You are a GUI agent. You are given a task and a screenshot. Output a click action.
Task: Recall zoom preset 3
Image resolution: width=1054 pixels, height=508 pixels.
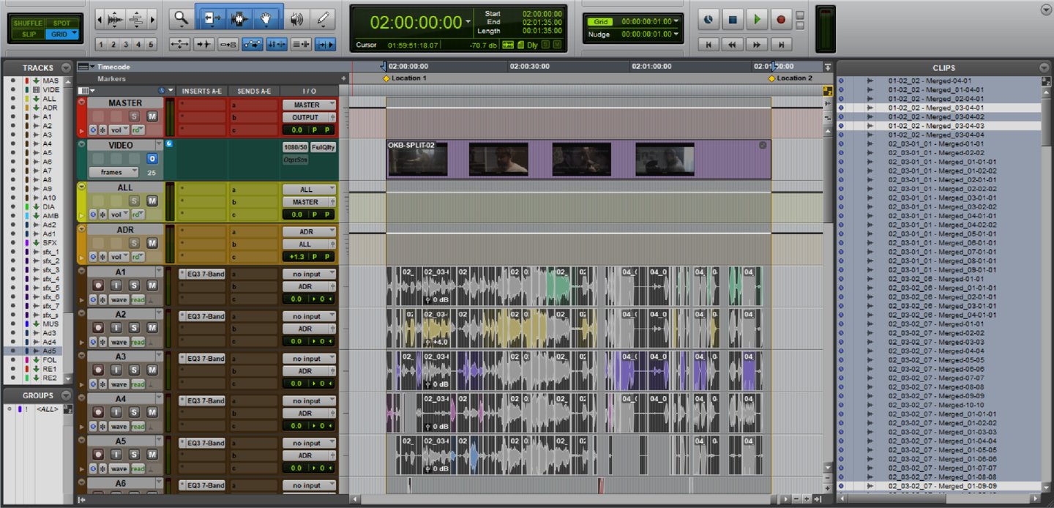(126, 45)
